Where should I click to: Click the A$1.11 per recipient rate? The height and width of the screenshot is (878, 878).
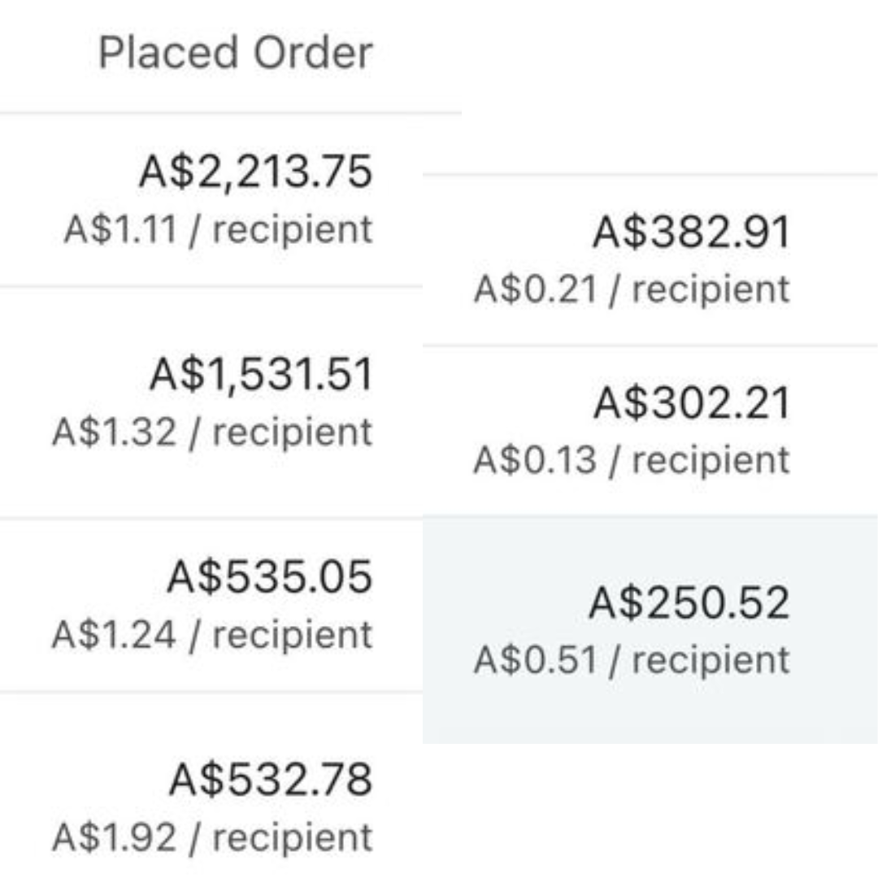[x=218, y=229]
